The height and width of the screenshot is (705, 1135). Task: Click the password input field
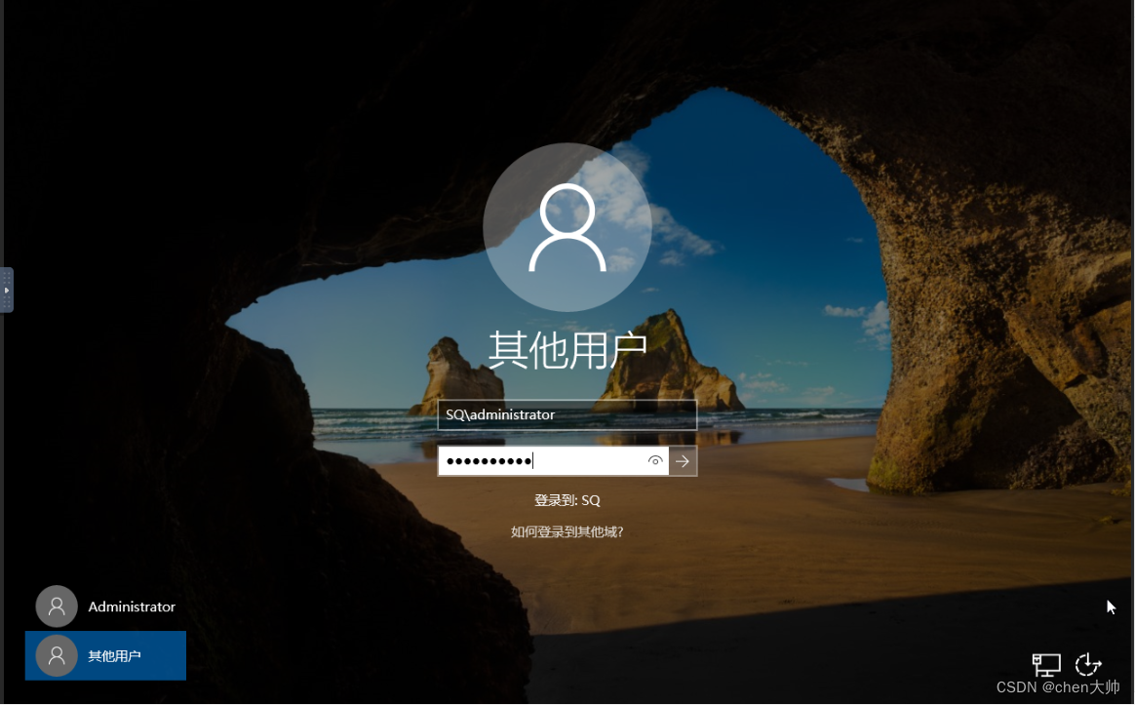[x=553, y=461]
